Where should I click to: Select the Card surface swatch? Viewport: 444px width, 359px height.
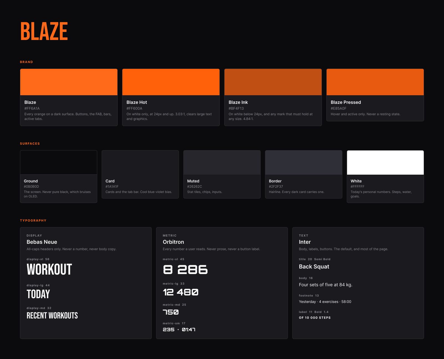click(x=140, y=163)
